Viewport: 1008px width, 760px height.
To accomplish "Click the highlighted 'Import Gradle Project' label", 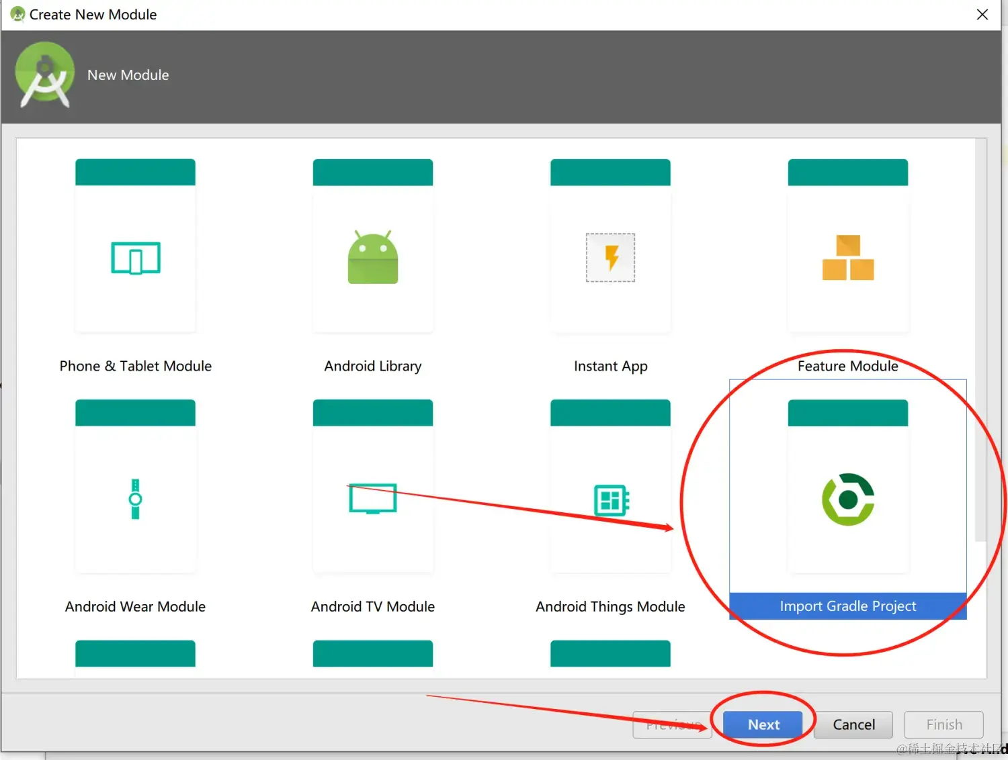I will pyautogui.click(x=848, y=606).
